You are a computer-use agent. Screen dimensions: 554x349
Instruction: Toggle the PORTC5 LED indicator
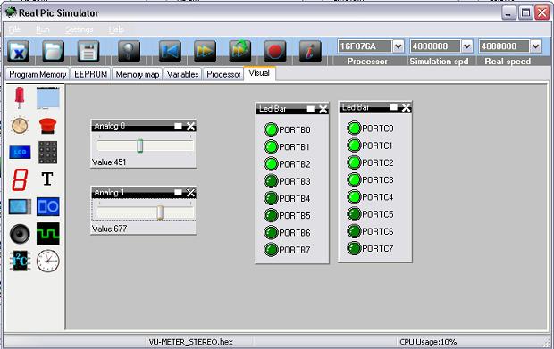pos(354,214)
